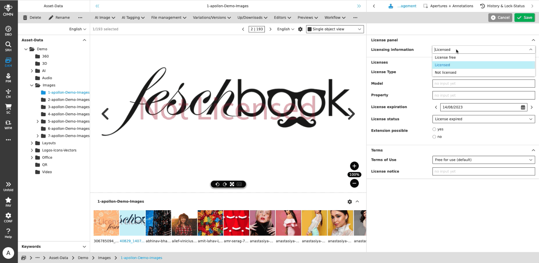This screenshot has width=539, height=263.
Task: Zoom out on the preview image
Action: [354, 183]
